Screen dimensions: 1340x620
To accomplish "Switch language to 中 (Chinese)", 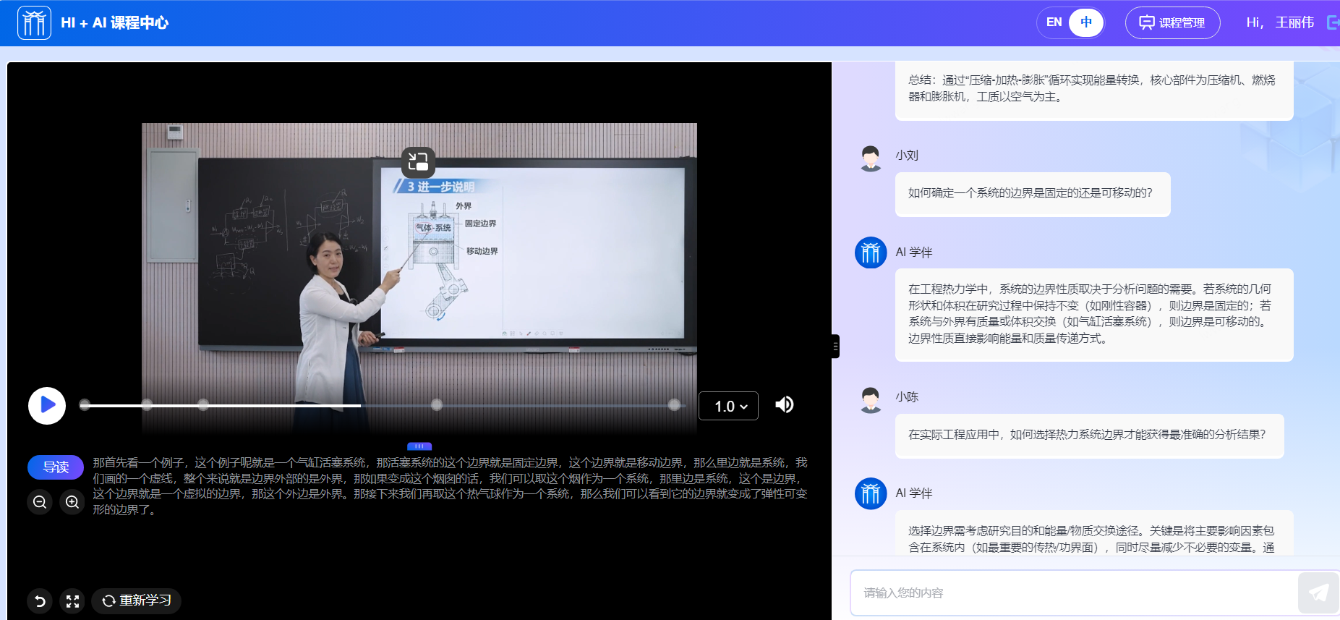I will 1085,22.
